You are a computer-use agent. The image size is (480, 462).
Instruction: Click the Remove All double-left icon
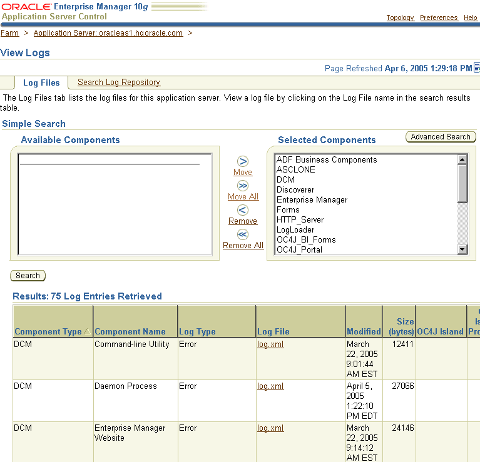click(242, 234)
